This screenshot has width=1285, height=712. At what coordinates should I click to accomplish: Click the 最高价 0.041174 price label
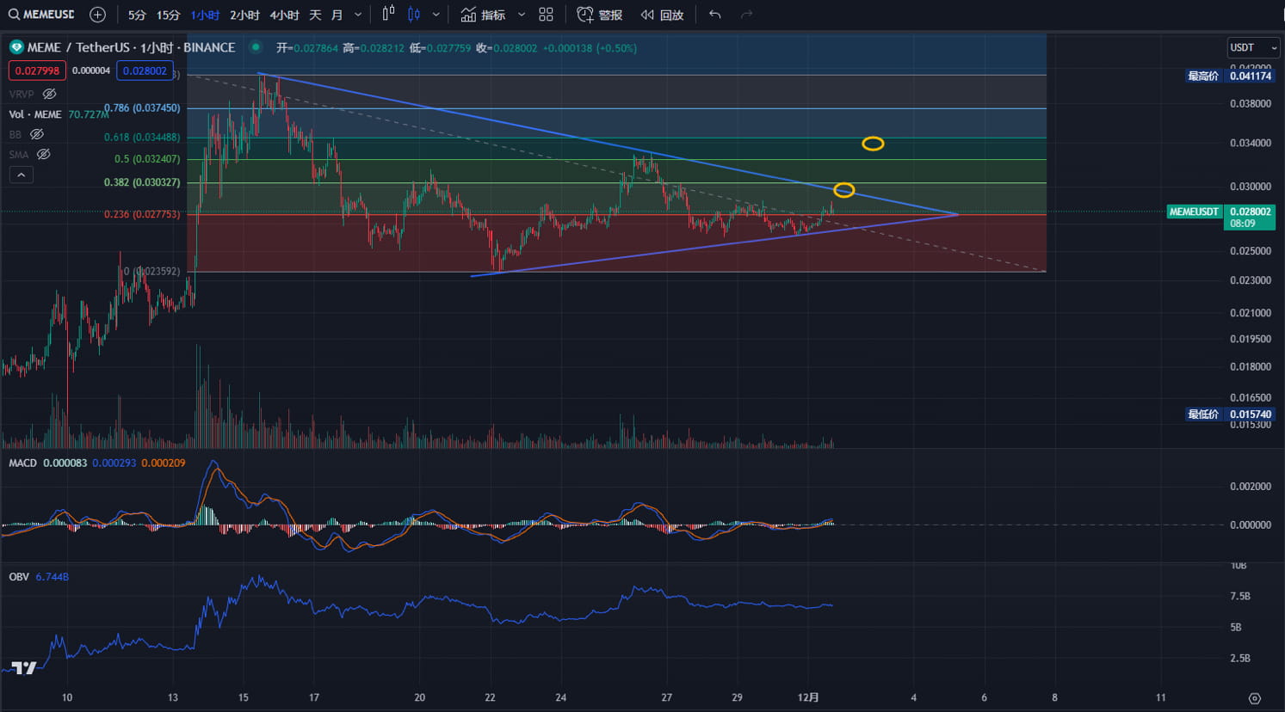point(1230,76)
